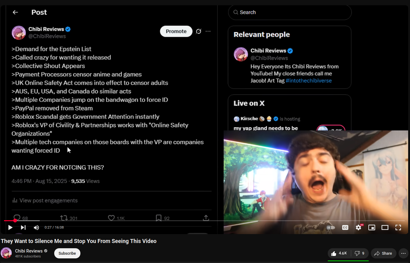The height and width of the screenshot is (263, 410).
Task: Click the X Search field
Action: point(290,12)
